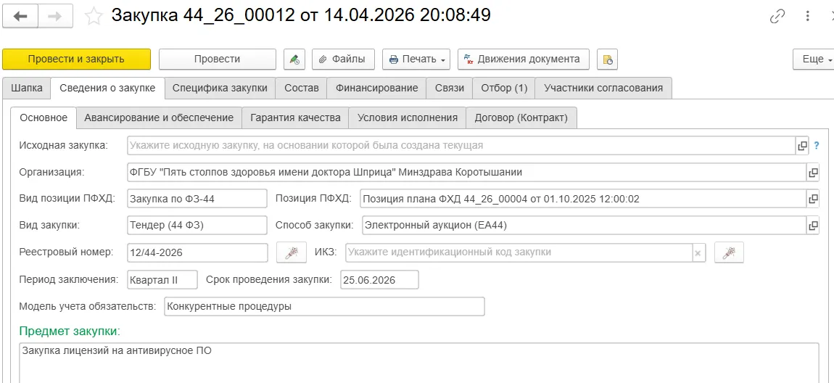Select Сведения о закупке tab
The image size is (834, 383).
(x=107, y=88)
